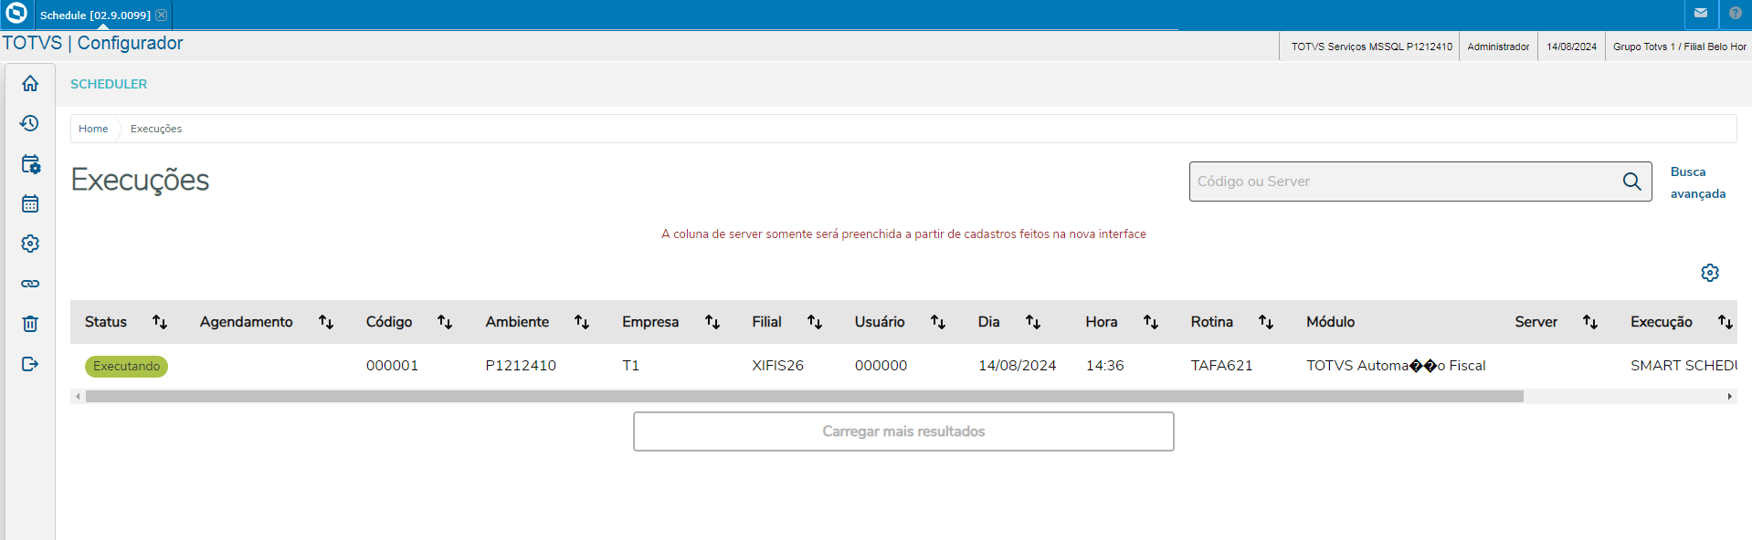
Task: Click Empresa cell T1
Action: (630, 366)
